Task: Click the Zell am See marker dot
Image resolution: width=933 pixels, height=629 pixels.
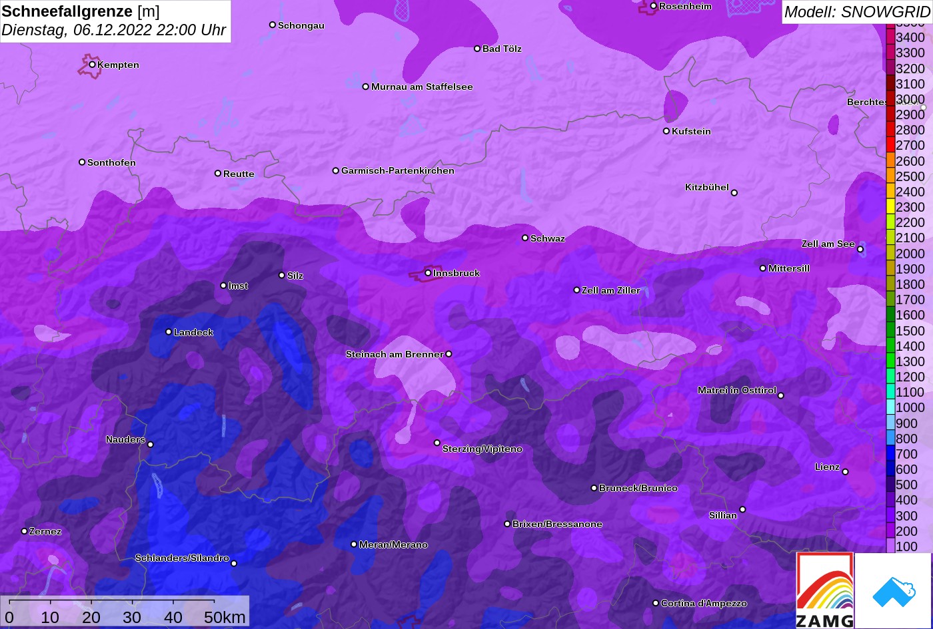Action: [860, 250]
